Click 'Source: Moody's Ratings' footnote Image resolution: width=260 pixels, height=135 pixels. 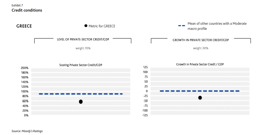coord(27,131)
